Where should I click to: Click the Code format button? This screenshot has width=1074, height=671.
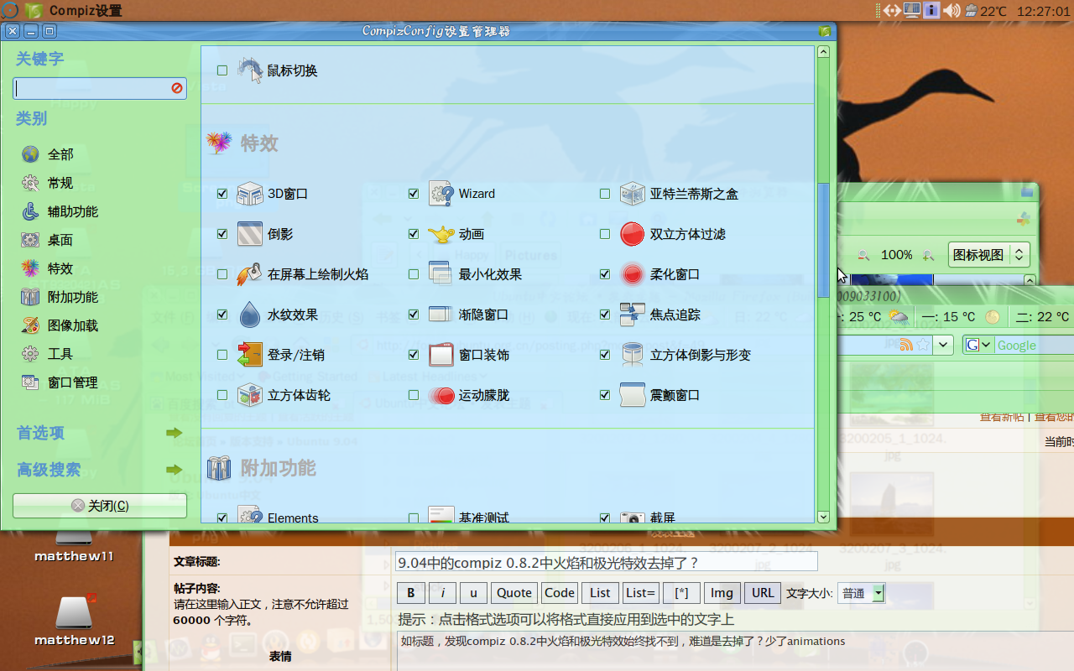point(560,593)
